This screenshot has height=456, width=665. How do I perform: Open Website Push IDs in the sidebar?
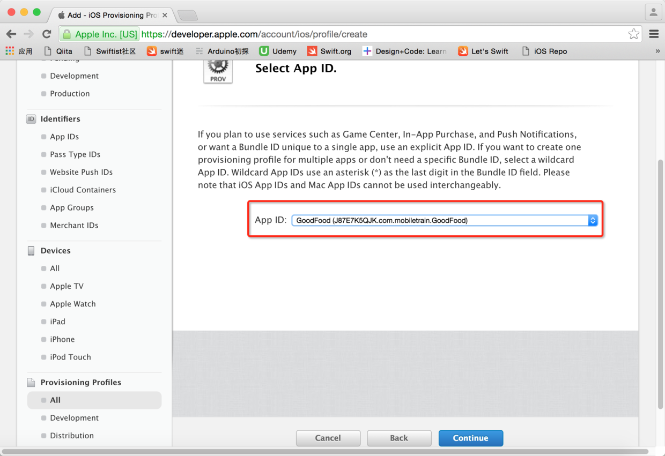[x=82, y=172]
